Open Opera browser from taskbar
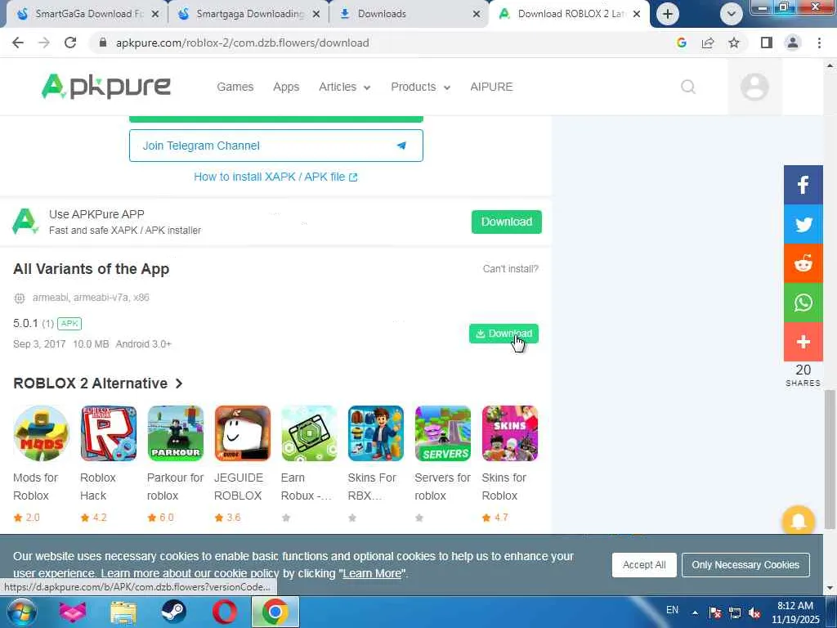The height and width of the screenshot is (628, 837). (224, 612)
